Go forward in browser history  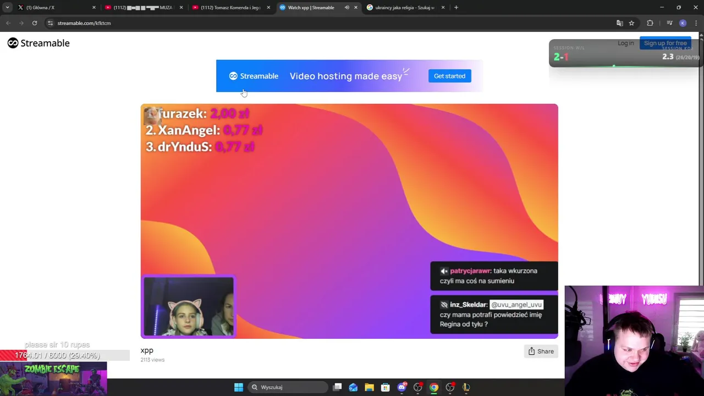click(21, 23)
